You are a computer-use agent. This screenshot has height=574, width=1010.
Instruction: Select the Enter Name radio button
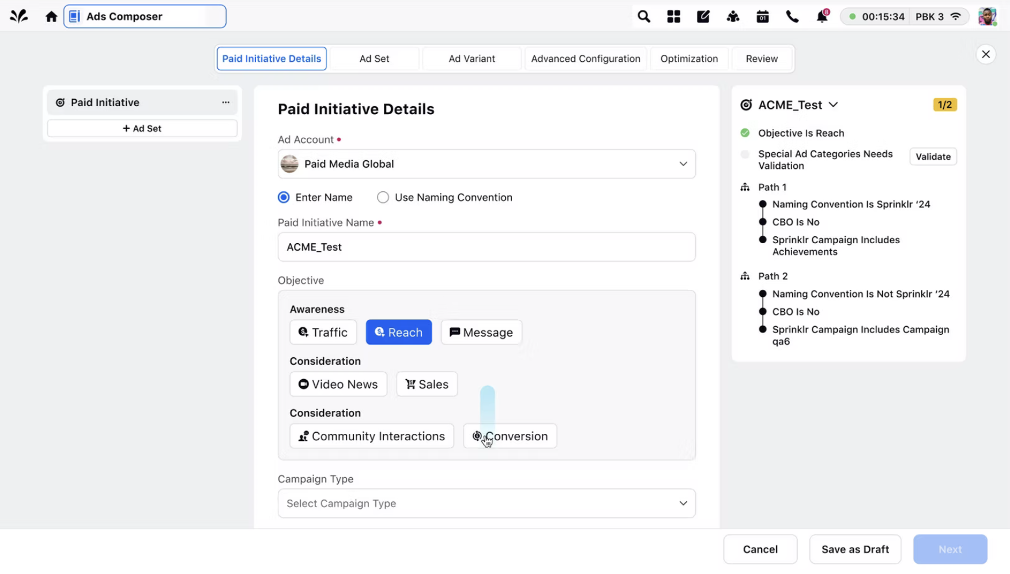coord(284,197)
